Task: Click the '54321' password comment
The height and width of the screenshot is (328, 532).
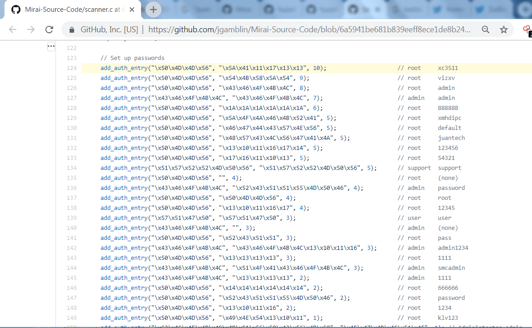Action: pyautogui.click(x=446, y=158)
